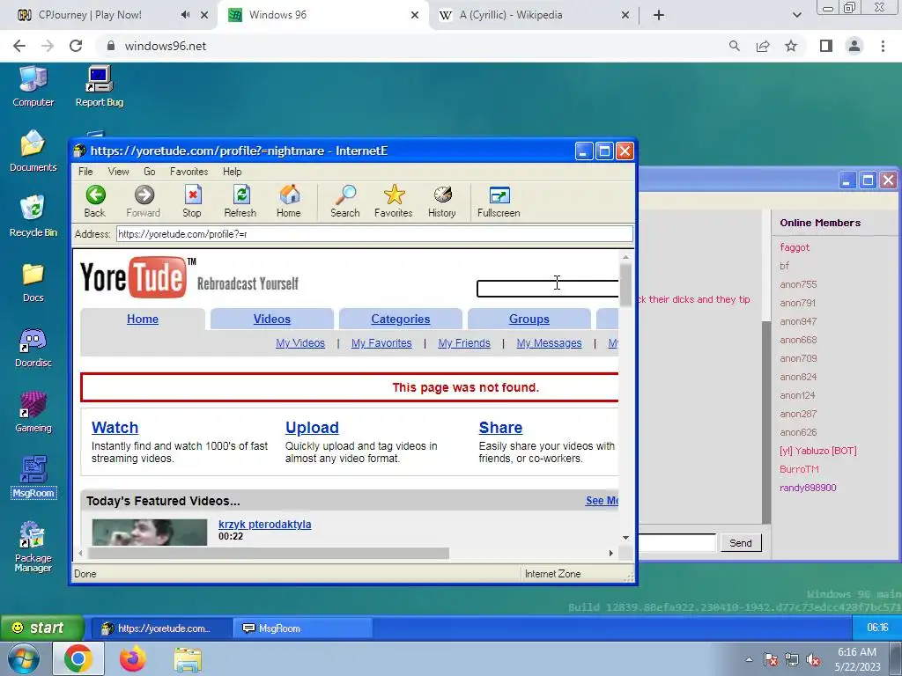Click the Watch heading link
This screenshot has width=902, height=676.
(x=115, y=428)
